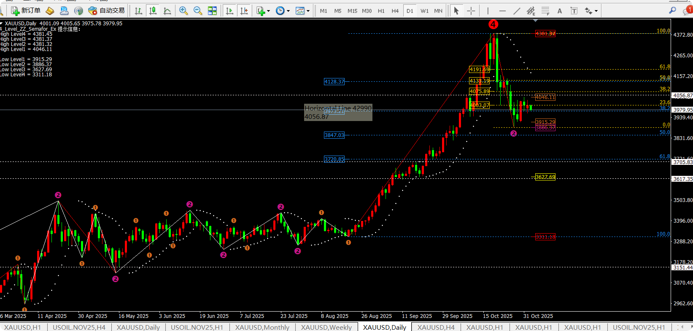Click the 4191.69 price label

[480, 70]
